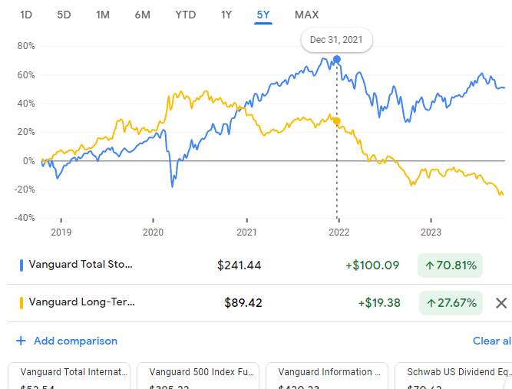512x389 pixels.
Task: Remove Vanguard Long-Term comparison with X
Action: pyautogui.click(x=501, y=303)
